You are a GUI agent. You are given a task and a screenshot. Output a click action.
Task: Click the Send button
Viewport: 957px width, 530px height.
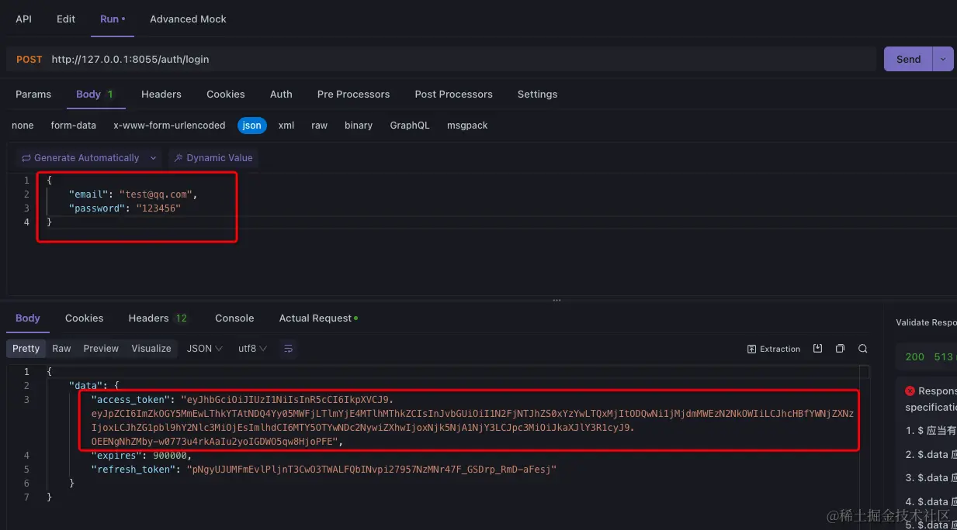tap(907, 58)
